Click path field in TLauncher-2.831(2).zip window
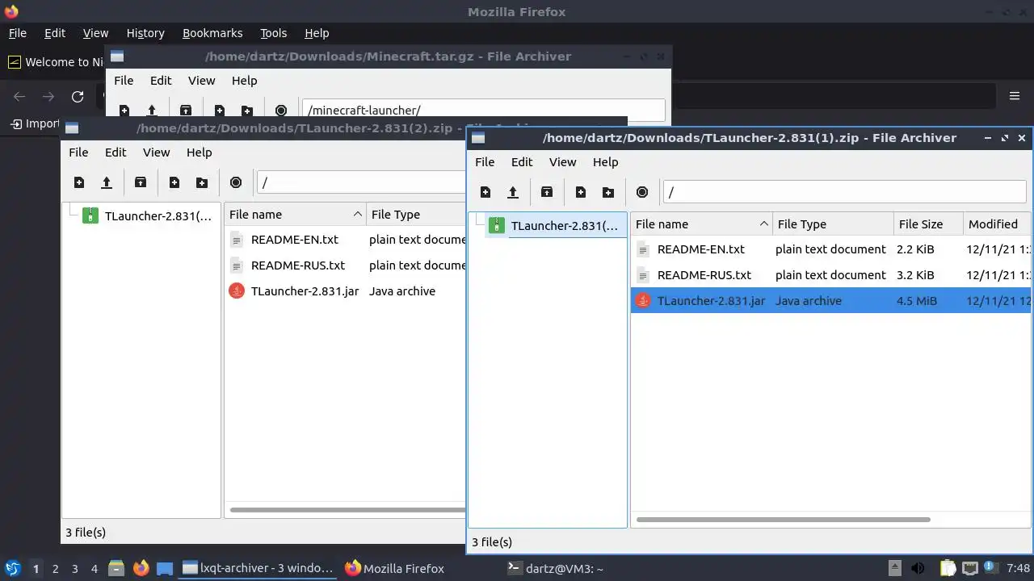The image size is (1034, 581). [361, 182]
